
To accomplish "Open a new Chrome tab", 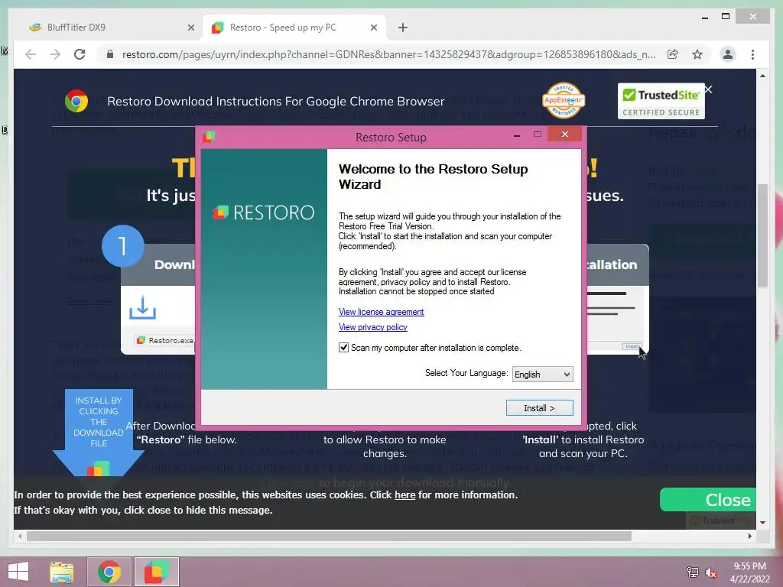I will coord(403,28).
